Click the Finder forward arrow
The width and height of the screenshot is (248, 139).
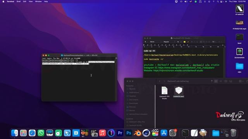[164, 81]
